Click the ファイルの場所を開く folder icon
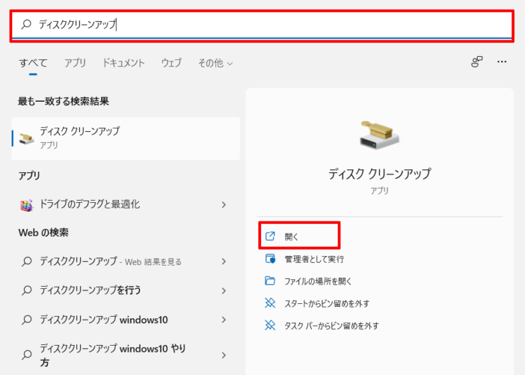The image size is (525, 375). (270, 281)
